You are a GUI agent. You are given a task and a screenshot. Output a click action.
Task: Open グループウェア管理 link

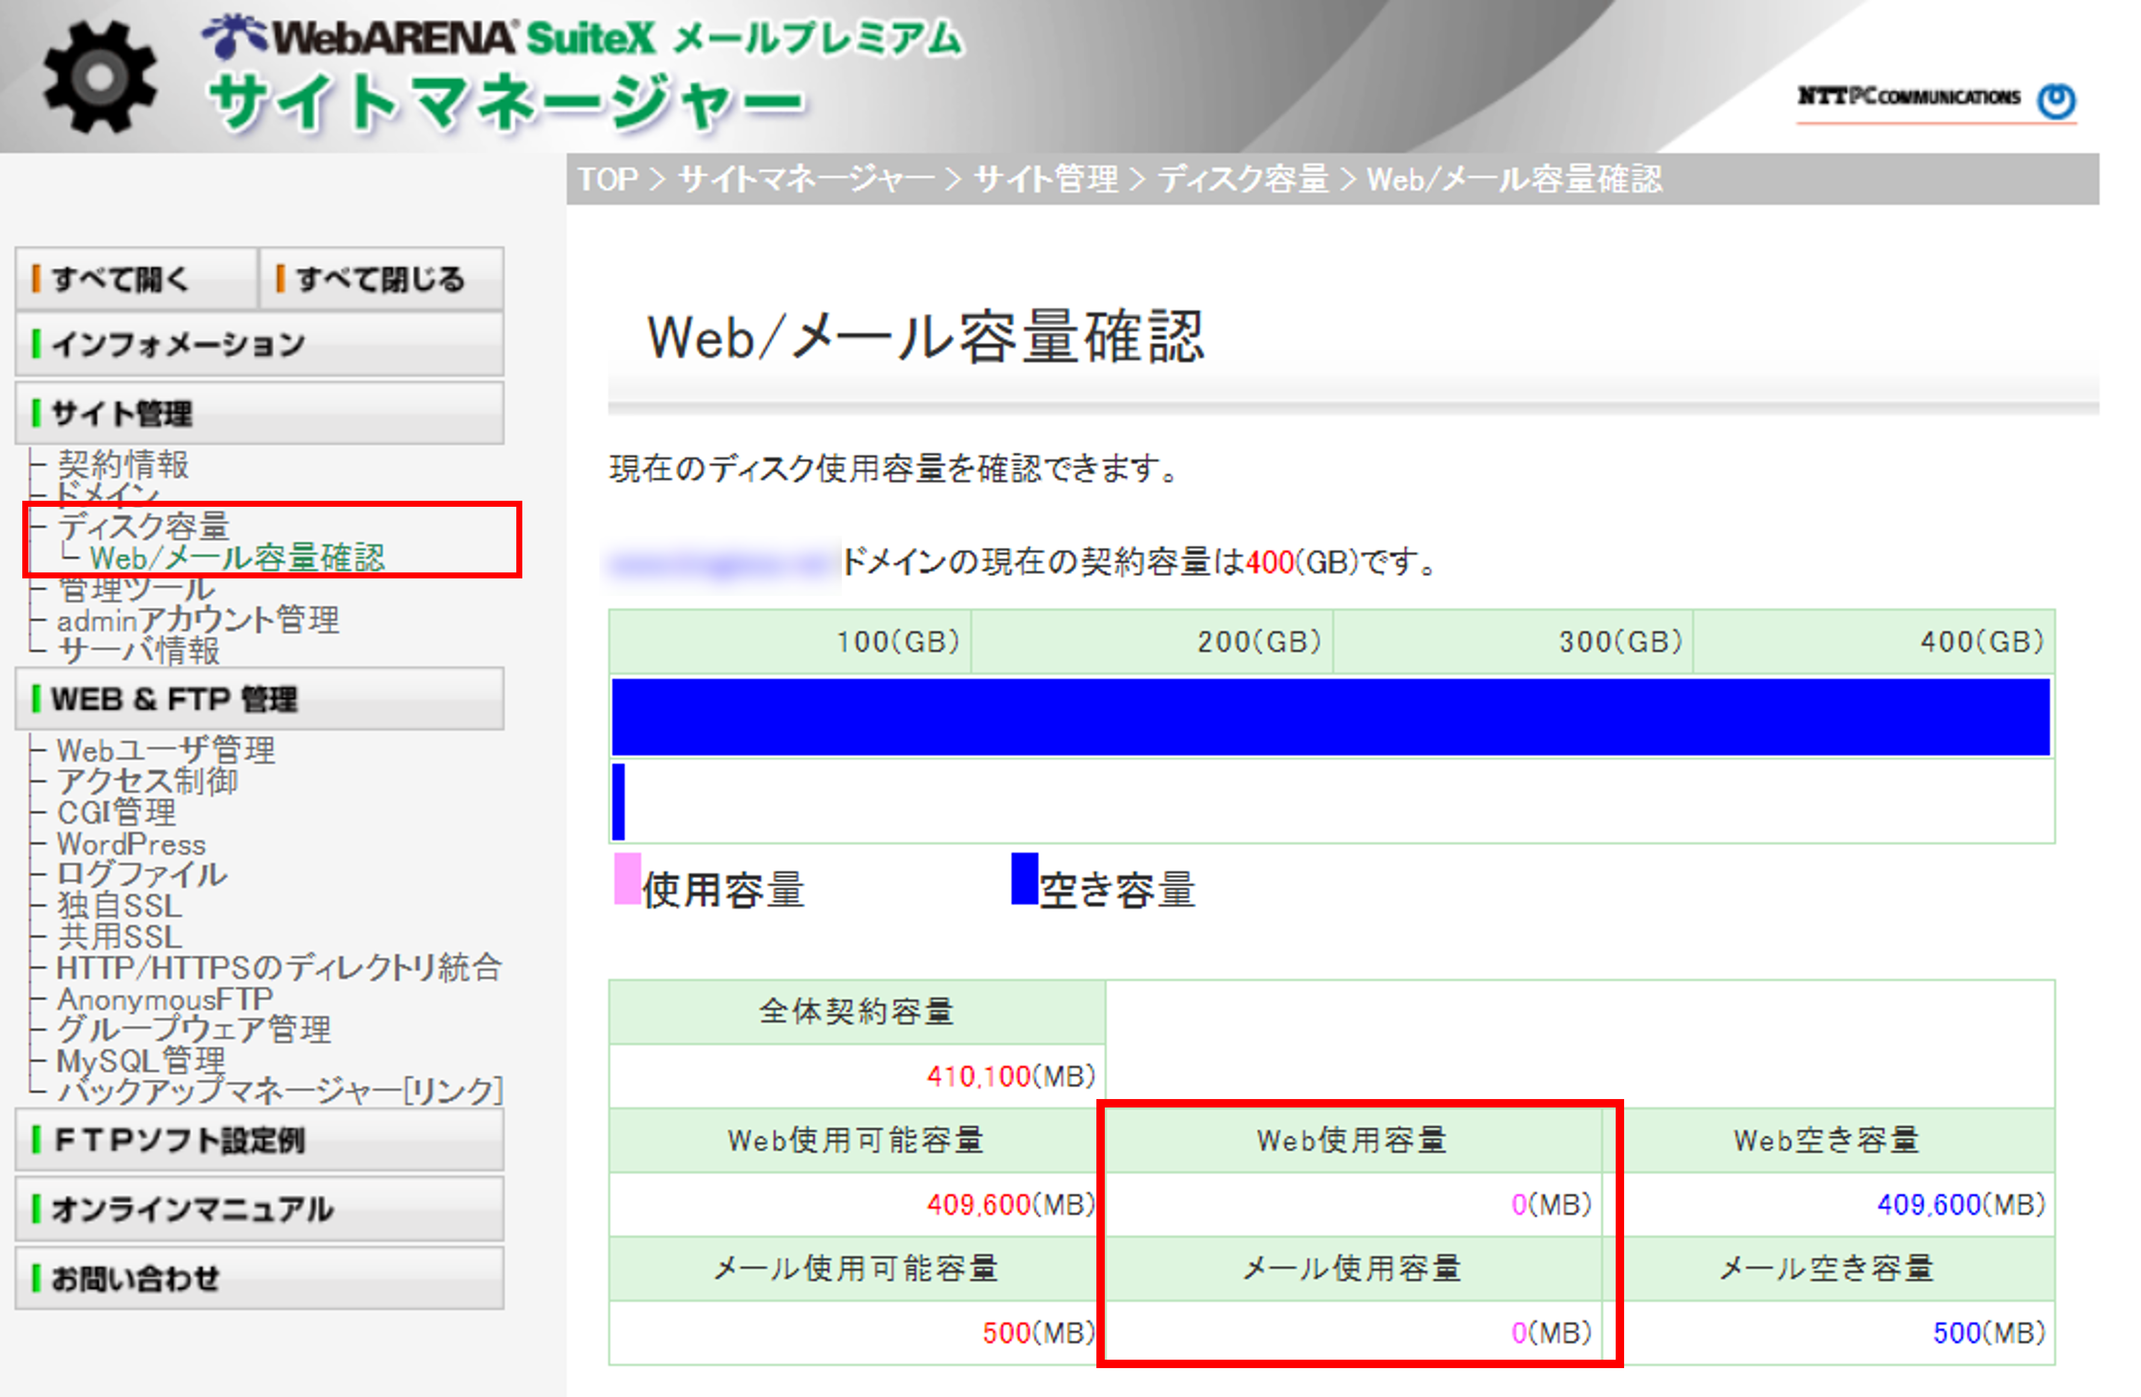tap(193, 1029)
